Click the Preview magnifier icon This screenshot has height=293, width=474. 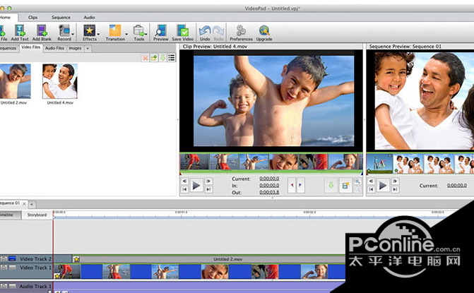tap(160, 30)
